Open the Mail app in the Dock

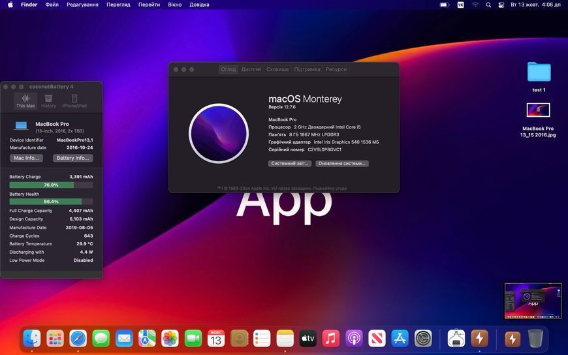pos(124,339)
